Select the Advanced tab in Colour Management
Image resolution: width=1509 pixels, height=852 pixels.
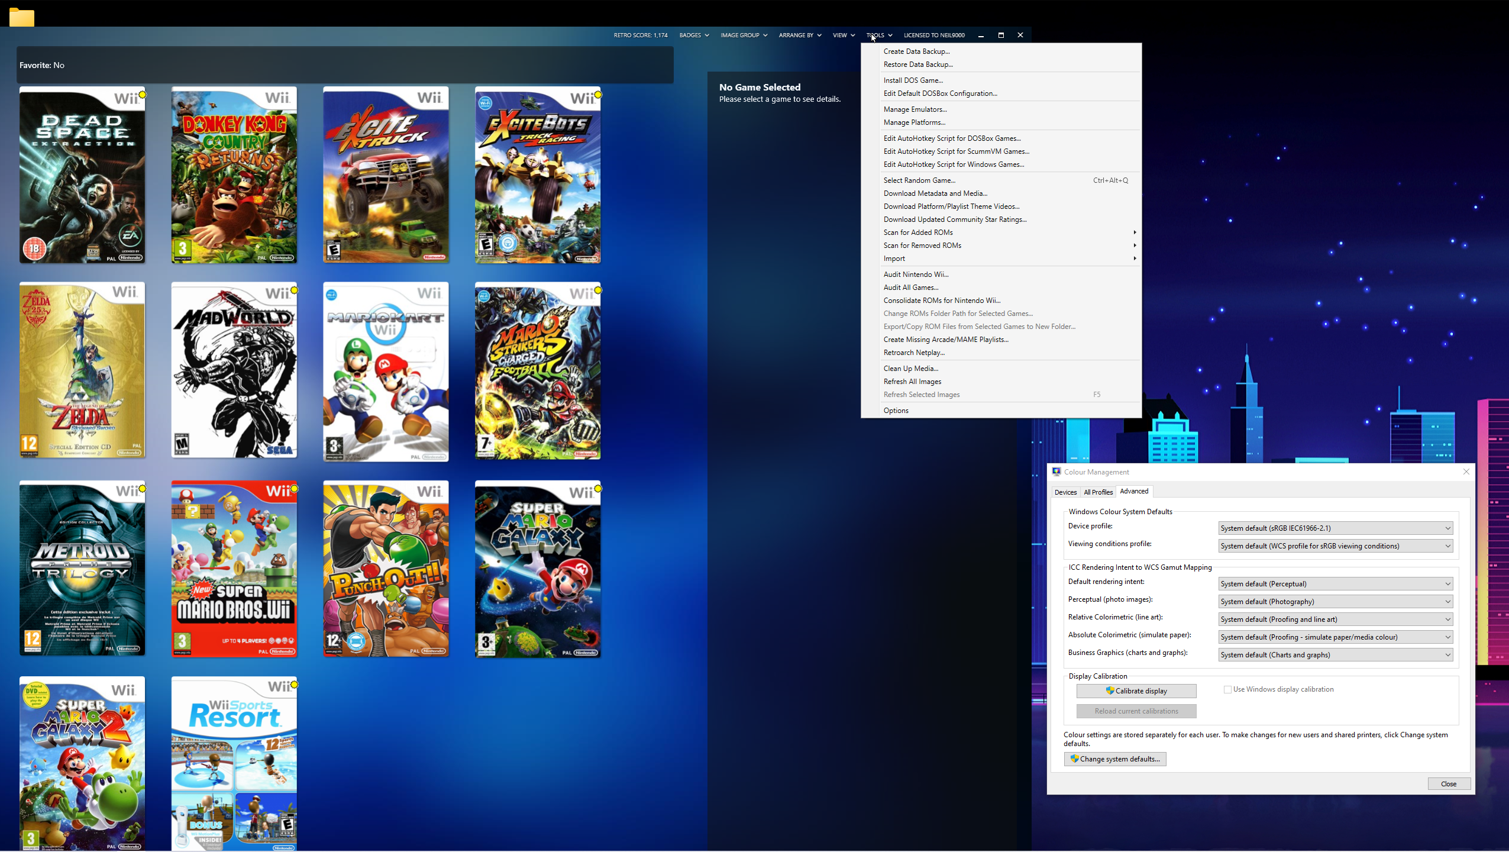coord(1134,491)
